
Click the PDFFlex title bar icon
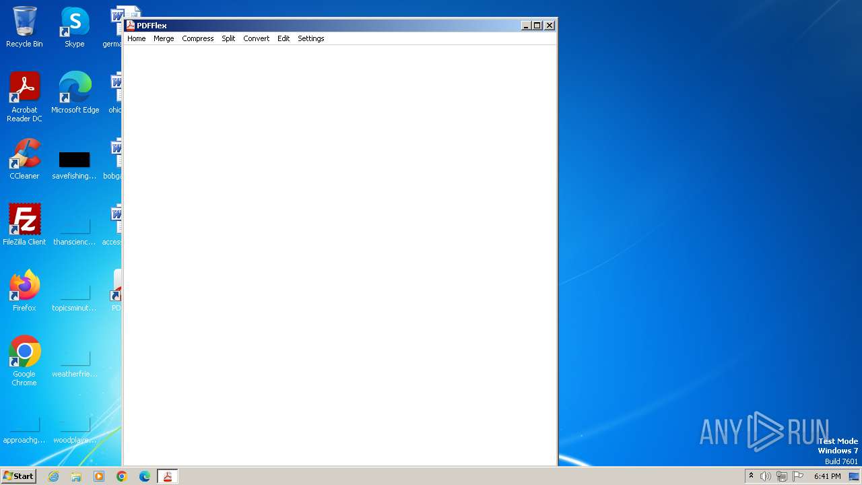131,26
